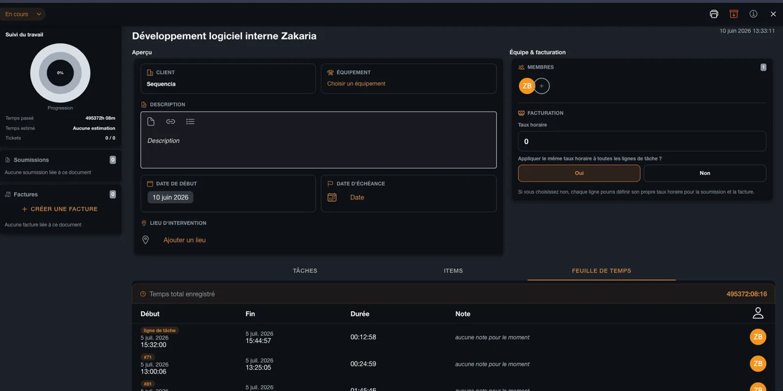The width and height of the screenshot is (783, 391).
Task: Click end time 13:25:05 cell
Action: click(x=258, y=368)
